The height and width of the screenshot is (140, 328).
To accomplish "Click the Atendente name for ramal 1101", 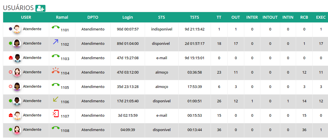I will (32, 29).
